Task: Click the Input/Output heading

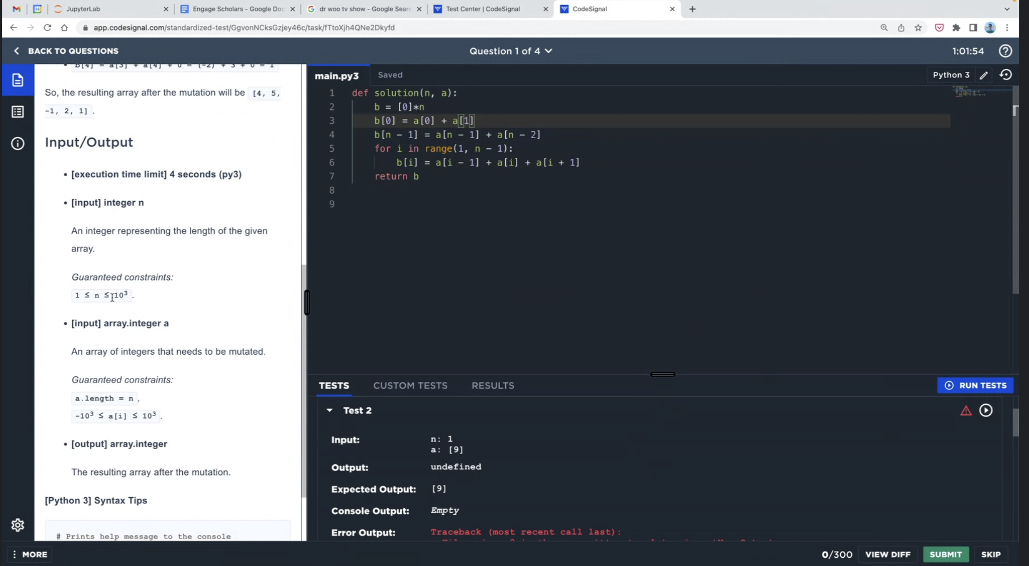Action: click(89, 142)
